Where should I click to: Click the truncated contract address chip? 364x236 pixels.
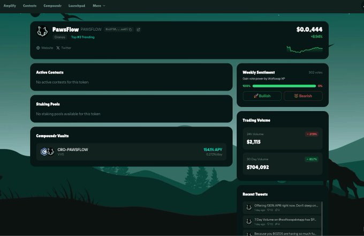pos(118,29)
